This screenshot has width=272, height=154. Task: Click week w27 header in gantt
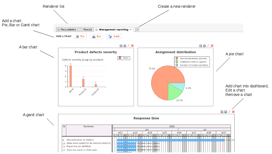[x=194, y=132]
